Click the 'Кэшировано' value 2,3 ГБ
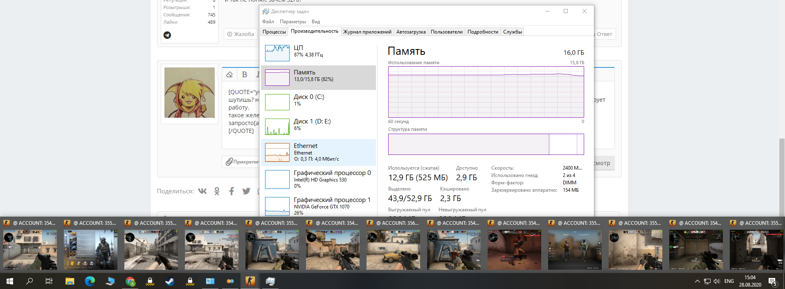 coord(450,198)
